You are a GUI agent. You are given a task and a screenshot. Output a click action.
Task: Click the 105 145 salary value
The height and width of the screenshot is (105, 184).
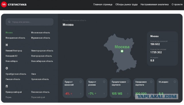click(x=117, y=93)
